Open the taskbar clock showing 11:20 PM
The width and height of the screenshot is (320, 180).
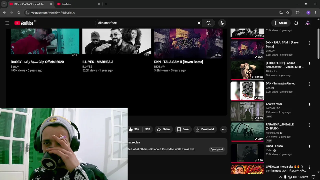click(x=303, y=177)
